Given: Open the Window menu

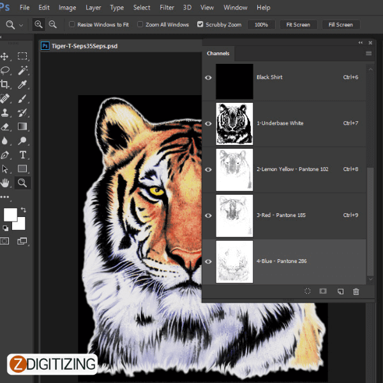Looking at the screenshot, I should pos(236,8).
